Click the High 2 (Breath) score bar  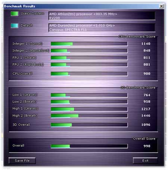[89, 116]
